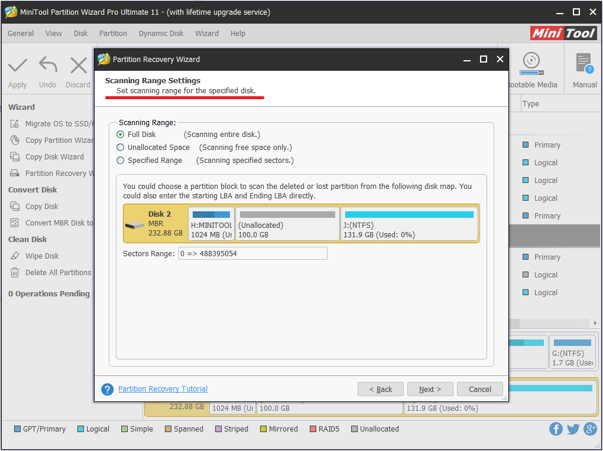Open the General menu

(21, 34)
